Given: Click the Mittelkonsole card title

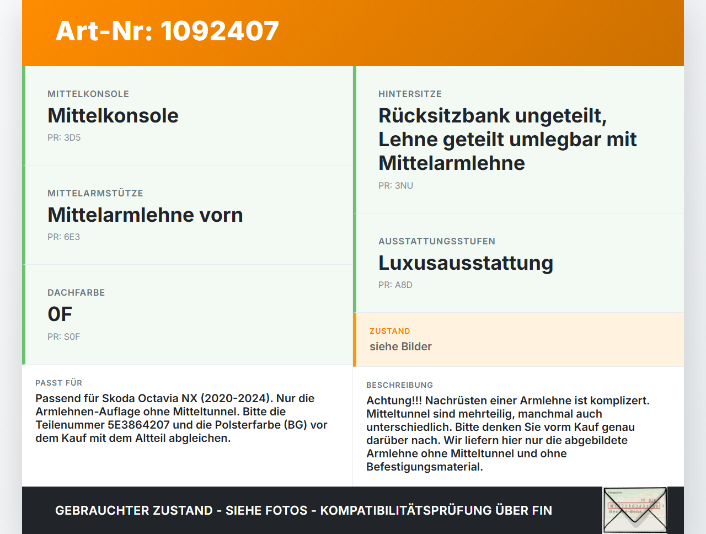Looking at the screenshot, I should [x=113, y=115].
